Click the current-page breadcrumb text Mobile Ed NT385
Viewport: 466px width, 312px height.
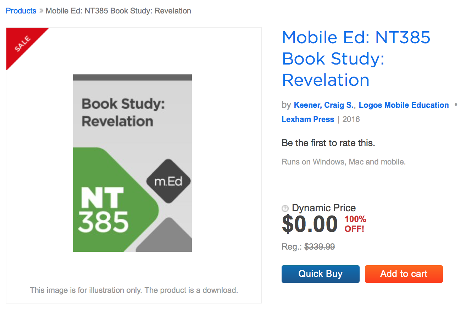[118, 11]
